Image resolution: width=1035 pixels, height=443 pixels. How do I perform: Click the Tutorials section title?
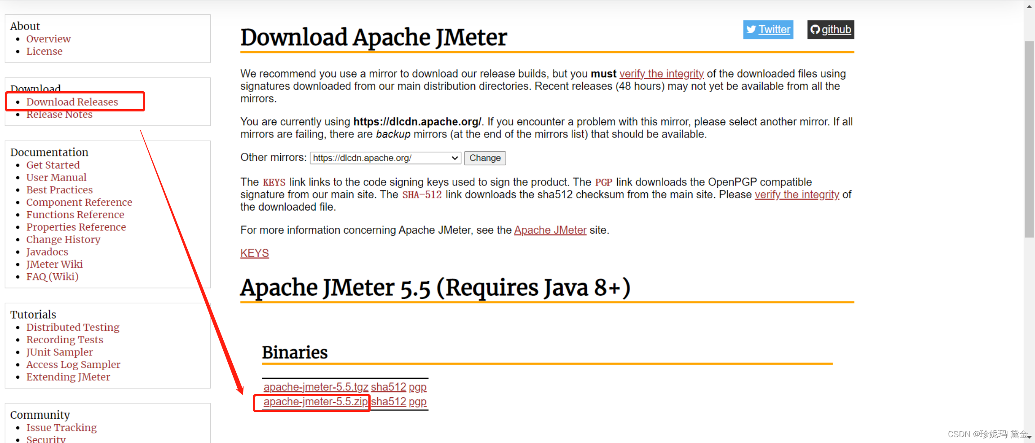(33, 315)
